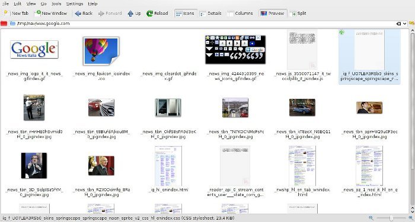Click the vertical scrollbar handle
This screenshot has height=222, width=415.
(413, 101)
